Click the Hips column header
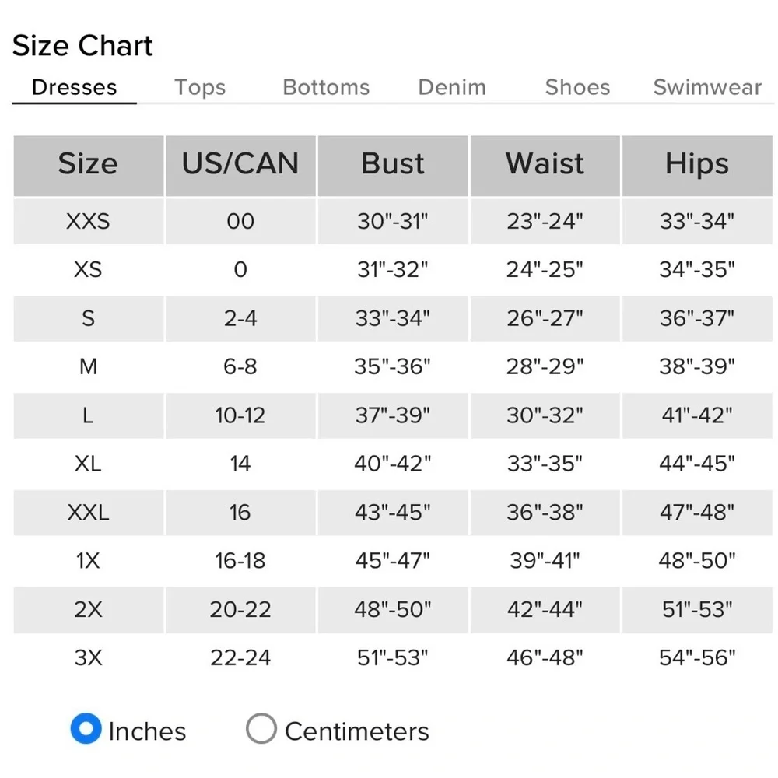Screen dimensions: 778x778 (x=697, y=165)
